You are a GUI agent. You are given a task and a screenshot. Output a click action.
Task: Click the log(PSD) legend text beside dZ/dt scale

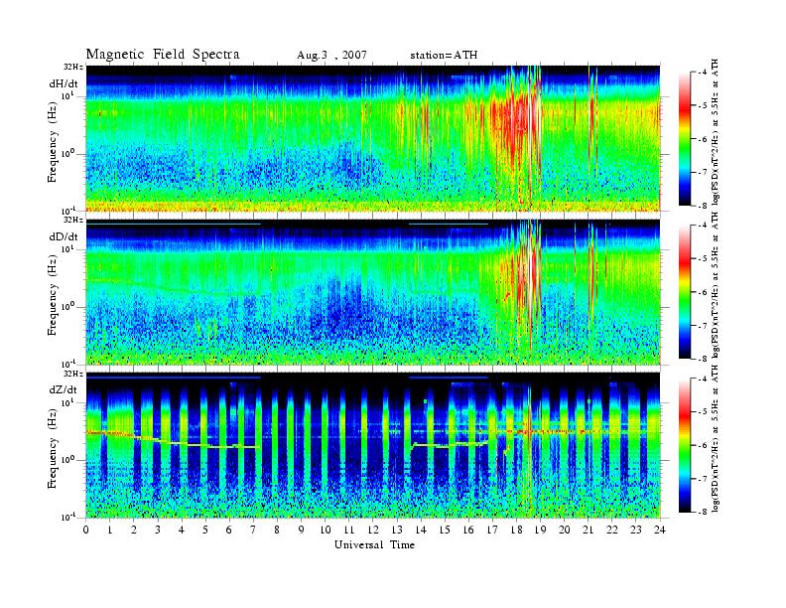(716, 438)
